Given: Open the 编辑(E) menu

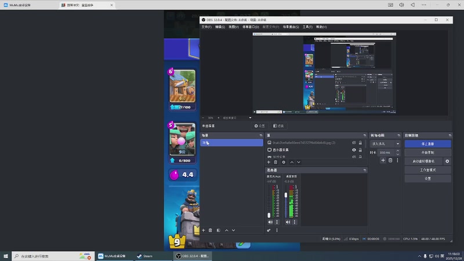Looking at the screenshot, I should 220,27.
